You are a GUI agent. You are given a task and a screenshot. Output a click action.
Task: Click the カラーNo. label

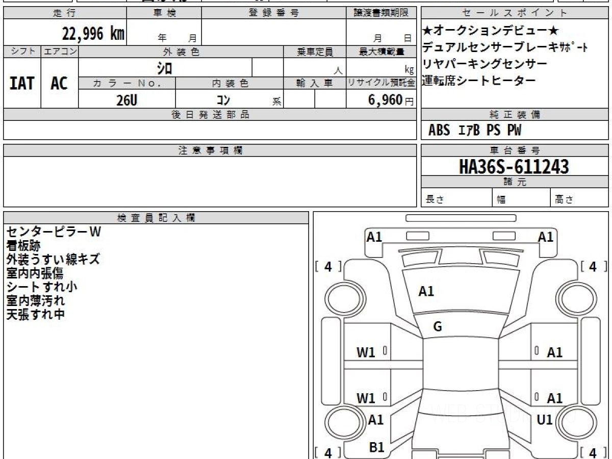[x=127, y=83]
